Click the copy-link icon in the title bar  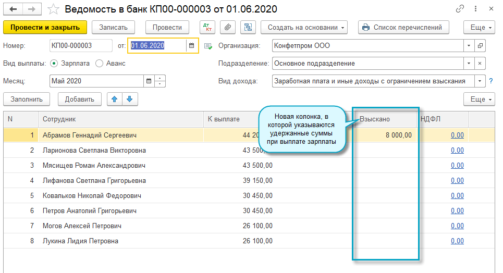click(460, 9)
